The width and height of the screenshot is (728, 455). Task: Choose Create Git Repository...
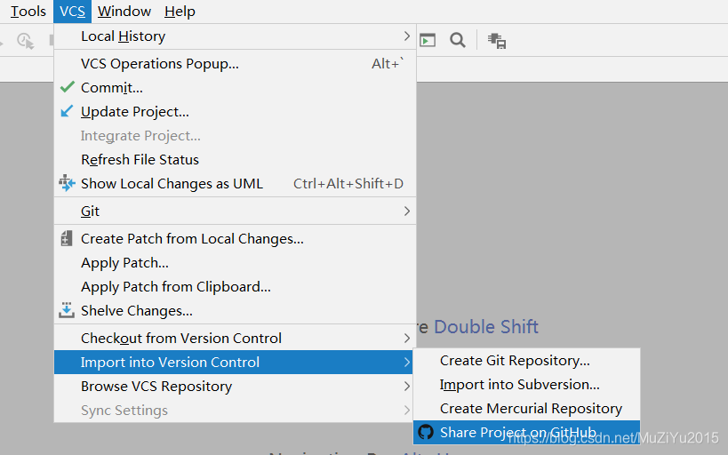tap(526, 361)
